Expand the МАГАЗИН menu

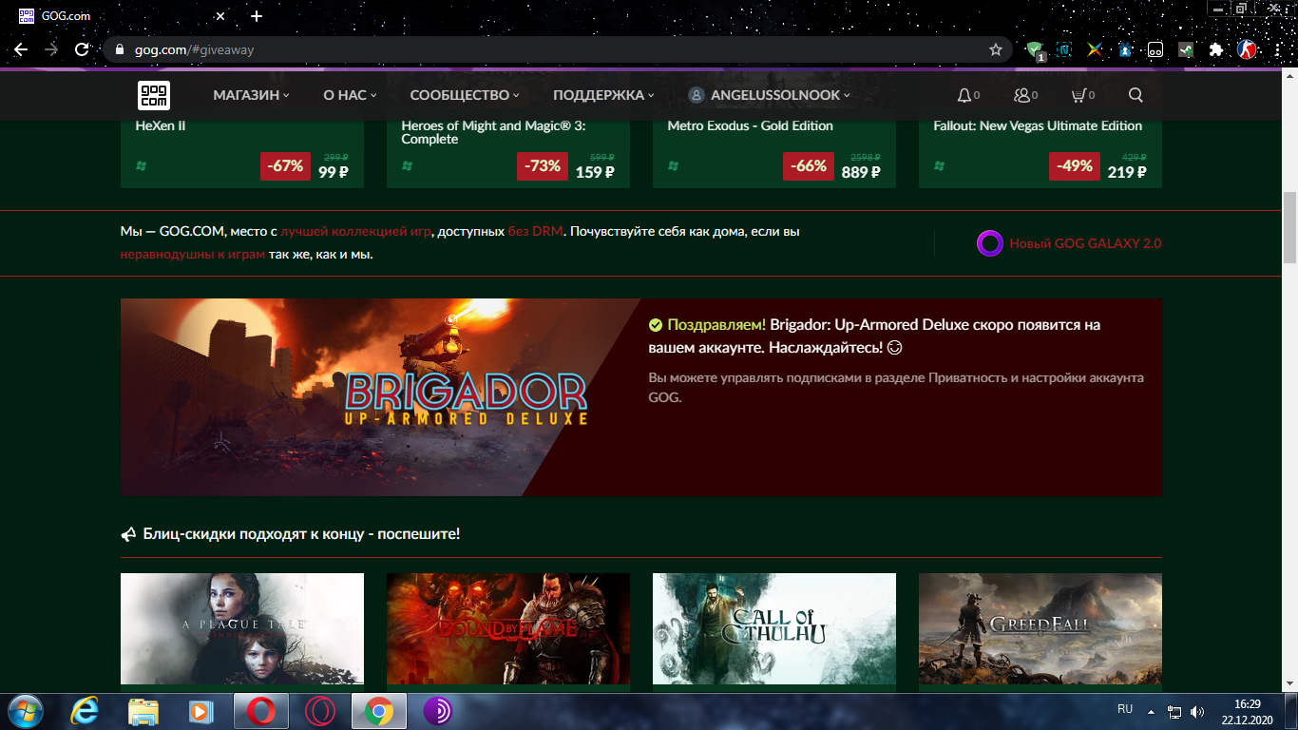tap(251, 95)
